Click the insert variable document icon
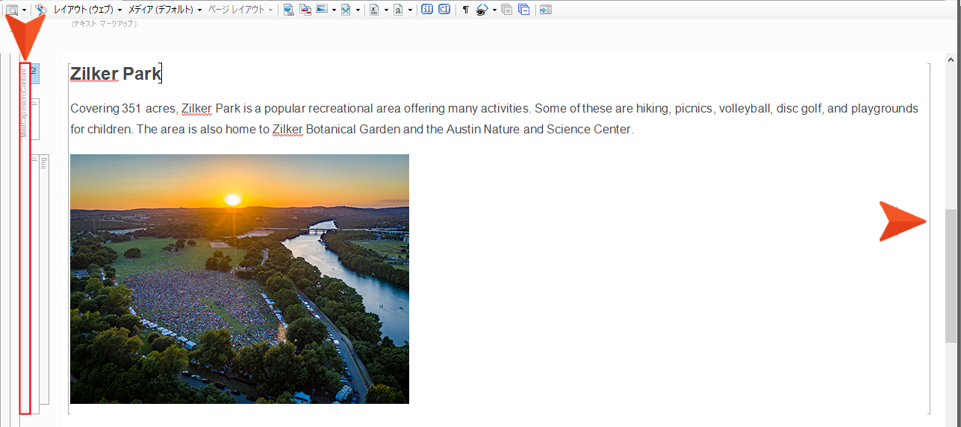The width and height of the screenshot is (961, 427). point(374,10)
